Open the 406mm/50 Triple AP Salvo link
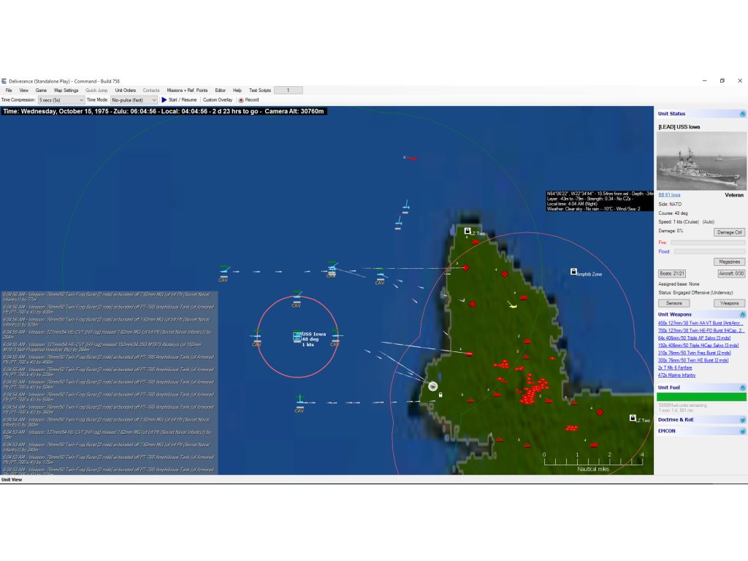Viewport: 748px width, 561px height. [694, 338]
